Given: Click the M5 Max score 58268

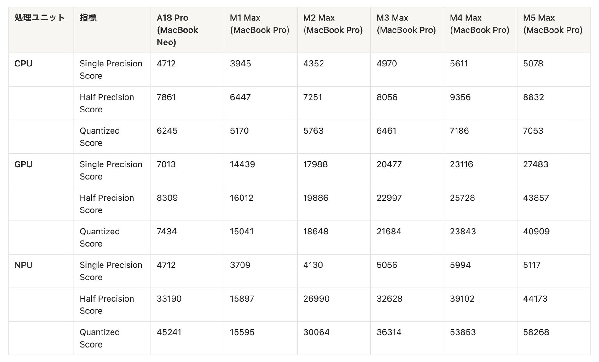Looking at the screenshot, I should point(536,332).
